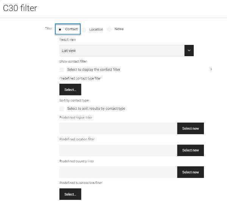Open the Result view dropdown arrow
Screen dimensions: 227x201
pos(189,51)
